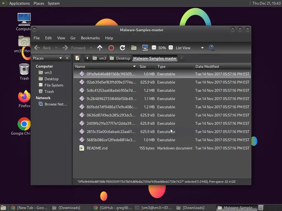
Task: Sort files by the Size column
Action: pyautogui.click(x=147, y=66)
